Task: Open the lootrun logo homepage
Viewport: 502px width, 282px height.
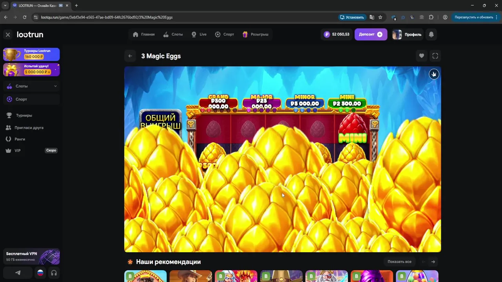Action: (x=30, y=34)
